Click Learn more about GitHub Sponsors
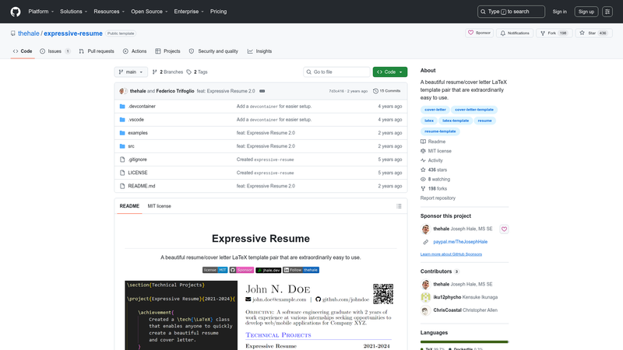Image resolution: width=623 pixels, height=350 pixels. 451,254
